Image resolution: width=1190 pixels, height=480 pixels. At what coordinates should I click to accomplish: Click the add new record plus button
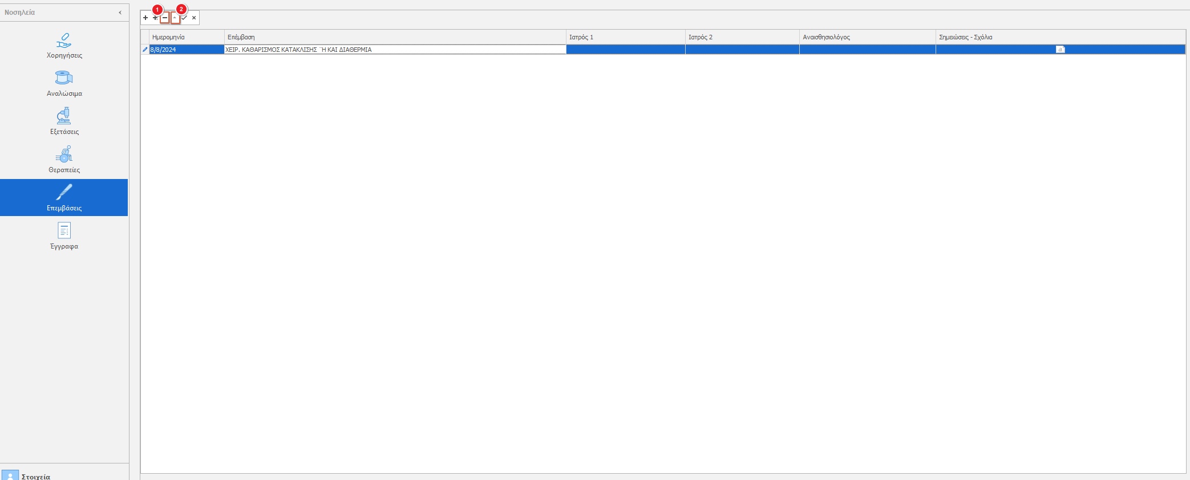(145, 18)
